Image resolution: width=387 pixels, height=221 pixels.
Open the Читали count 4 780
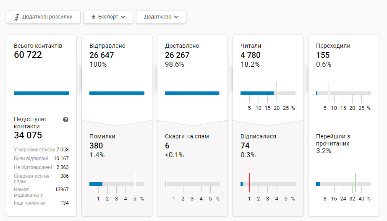250,55
